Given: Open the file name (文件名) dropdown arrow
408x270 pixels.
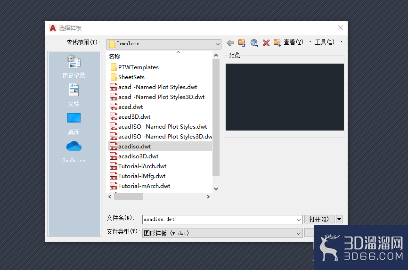Looking at the screenshot, I should tap(299, 220).
